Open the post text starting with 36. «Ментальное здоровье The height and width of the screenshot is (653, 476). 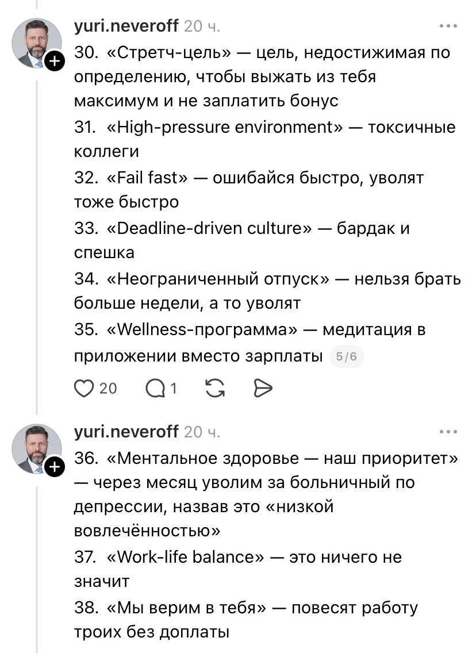pos(267,545)
